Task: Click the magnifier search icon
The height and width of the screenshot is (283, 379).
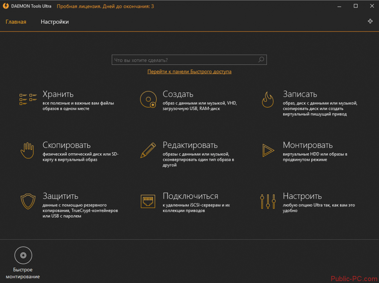Action: tap(261, 60)
